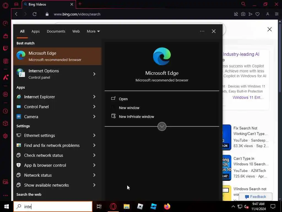Close the Windows search panel
The image size is (282, 212).
(214, 31)
